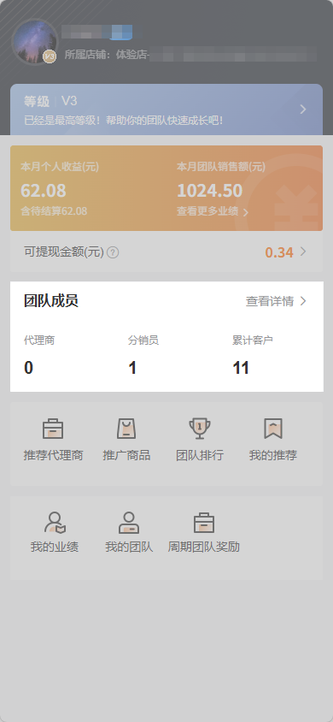333x722 pixels.
Task: Click the 周期团队奖励 label
Action: point(203,547)
